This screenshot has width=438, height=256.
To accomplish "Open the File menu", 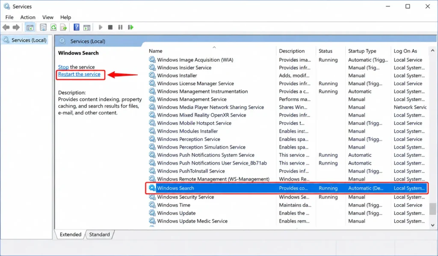I will coord(9,17).
